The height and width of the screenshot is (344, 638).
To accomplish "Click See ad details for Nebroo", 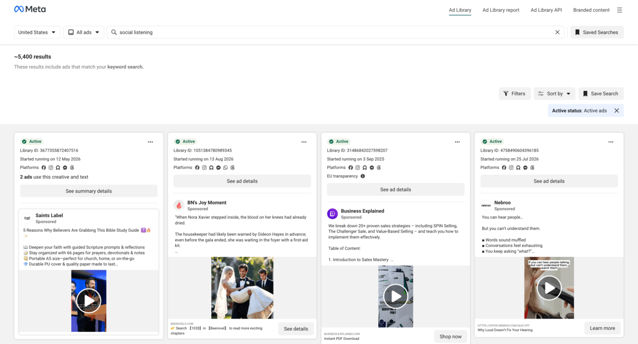I will tap(549, 181).
